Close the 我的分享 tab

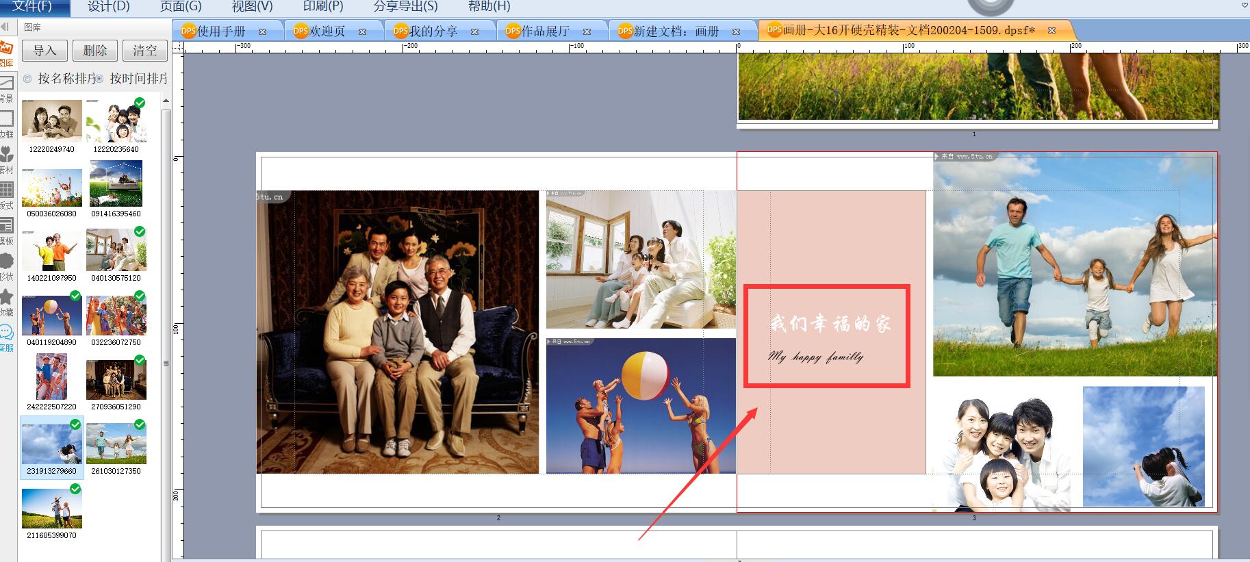tap(474, 31)
